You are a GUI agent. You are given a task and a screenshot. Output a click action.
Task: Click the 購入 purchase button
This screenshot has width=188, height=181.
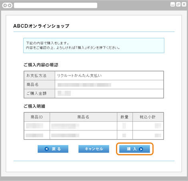click(x=134, y=149)
